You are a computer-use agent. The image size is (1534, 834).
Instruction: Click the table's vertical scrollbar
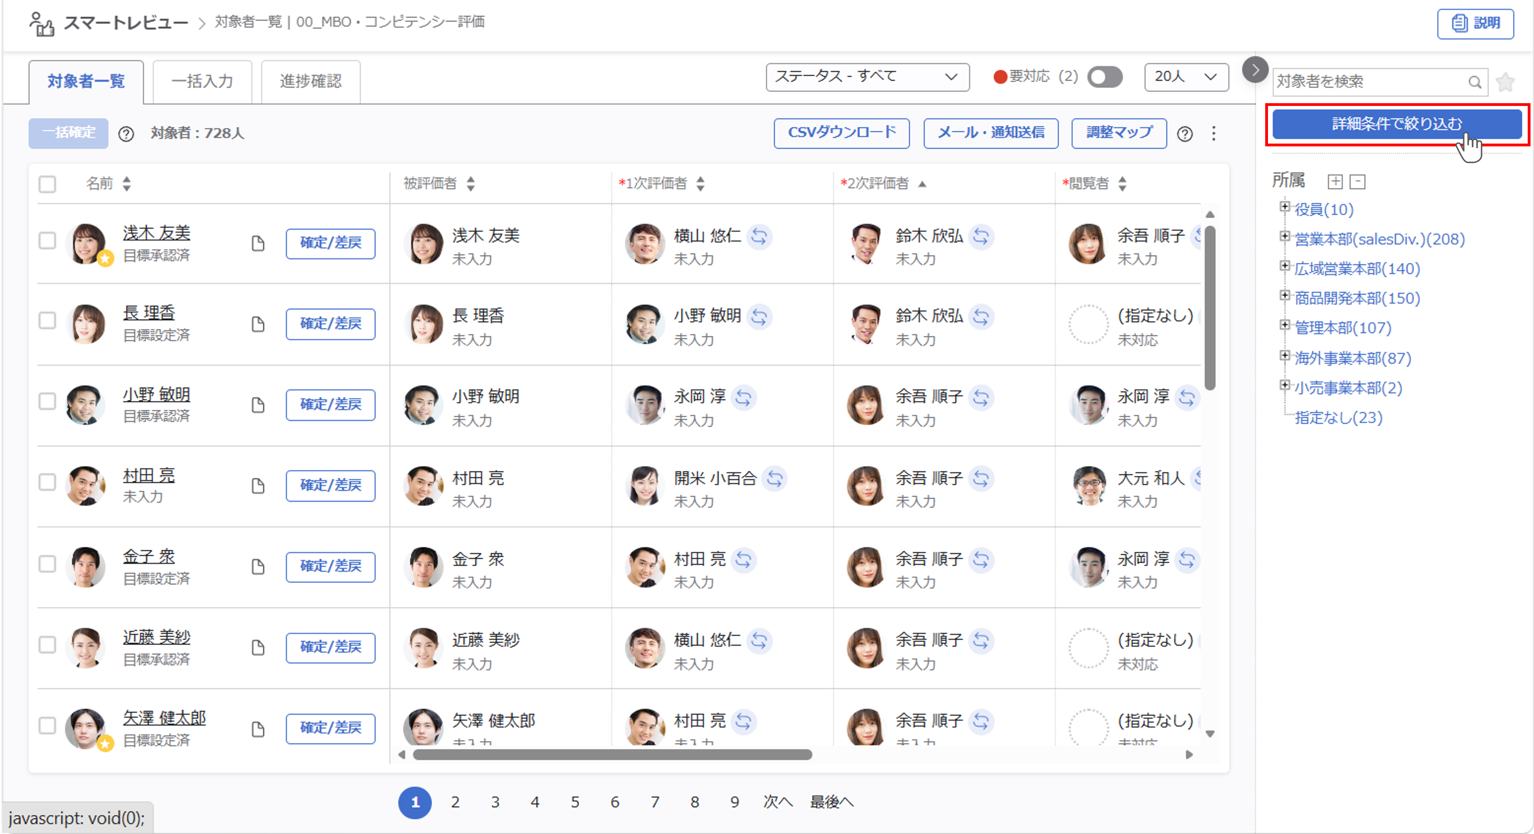(x=1210, y=308)
